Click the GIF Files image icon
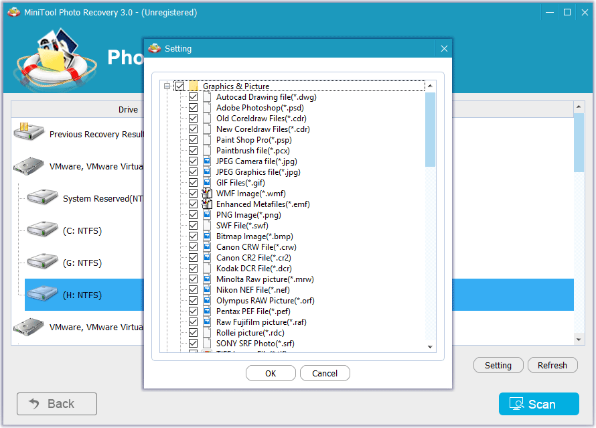The height and width of the screenshot is (428, 596). click(207, 182)
